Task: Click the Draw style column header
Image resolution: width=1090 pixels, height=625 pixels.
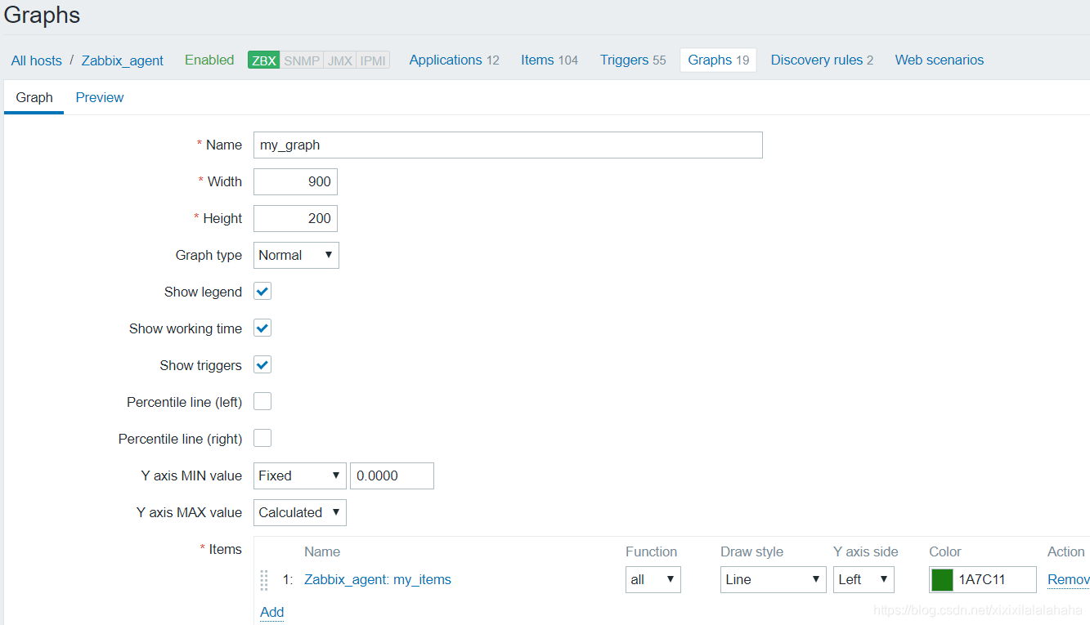Action: (x=752, y=551)
